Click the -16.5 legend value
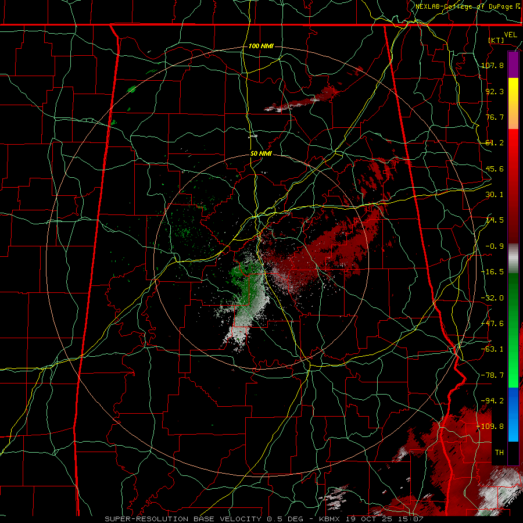 coord(492,272)
